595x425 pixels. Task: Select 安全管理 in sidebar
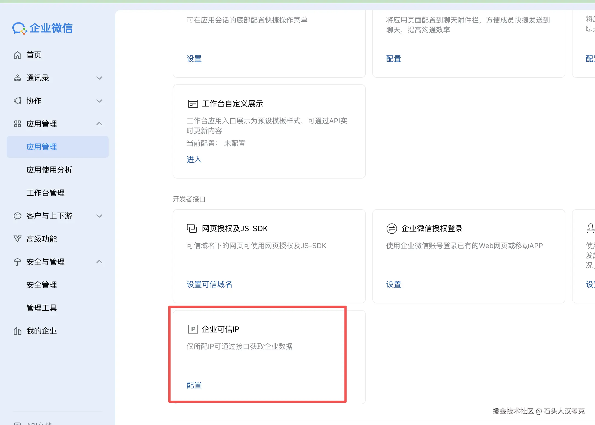coord(42,285)
